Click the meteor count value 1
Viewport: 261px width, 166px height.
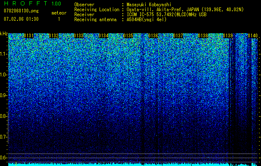(x=59, y=19)
